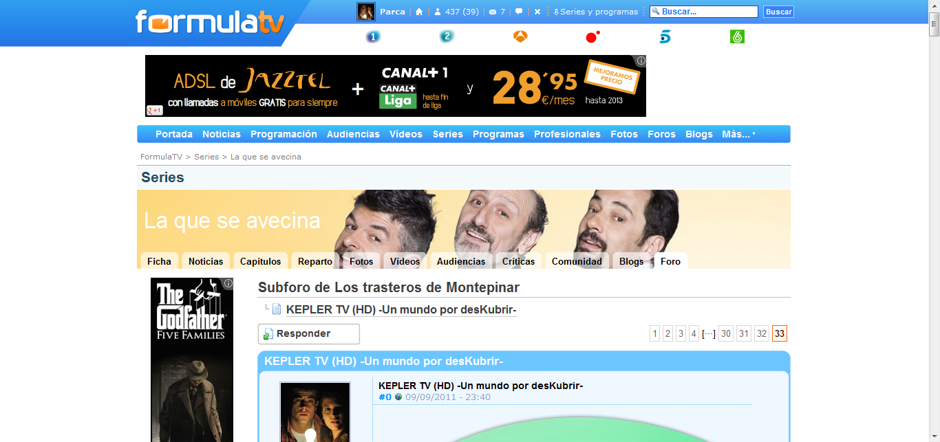The height and width of the screenshot is (442, 940).
Task: Click the speech bubble comments icon
Action: pos(519,12)
